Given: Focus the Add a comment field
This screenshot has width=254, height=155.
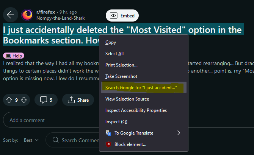Looking at the screenshot, I should click(x=51, y=120).
